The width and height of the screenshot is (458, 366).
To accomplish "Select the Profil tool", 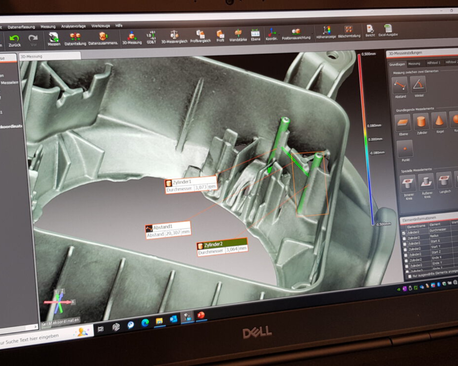I will (220, 36).
